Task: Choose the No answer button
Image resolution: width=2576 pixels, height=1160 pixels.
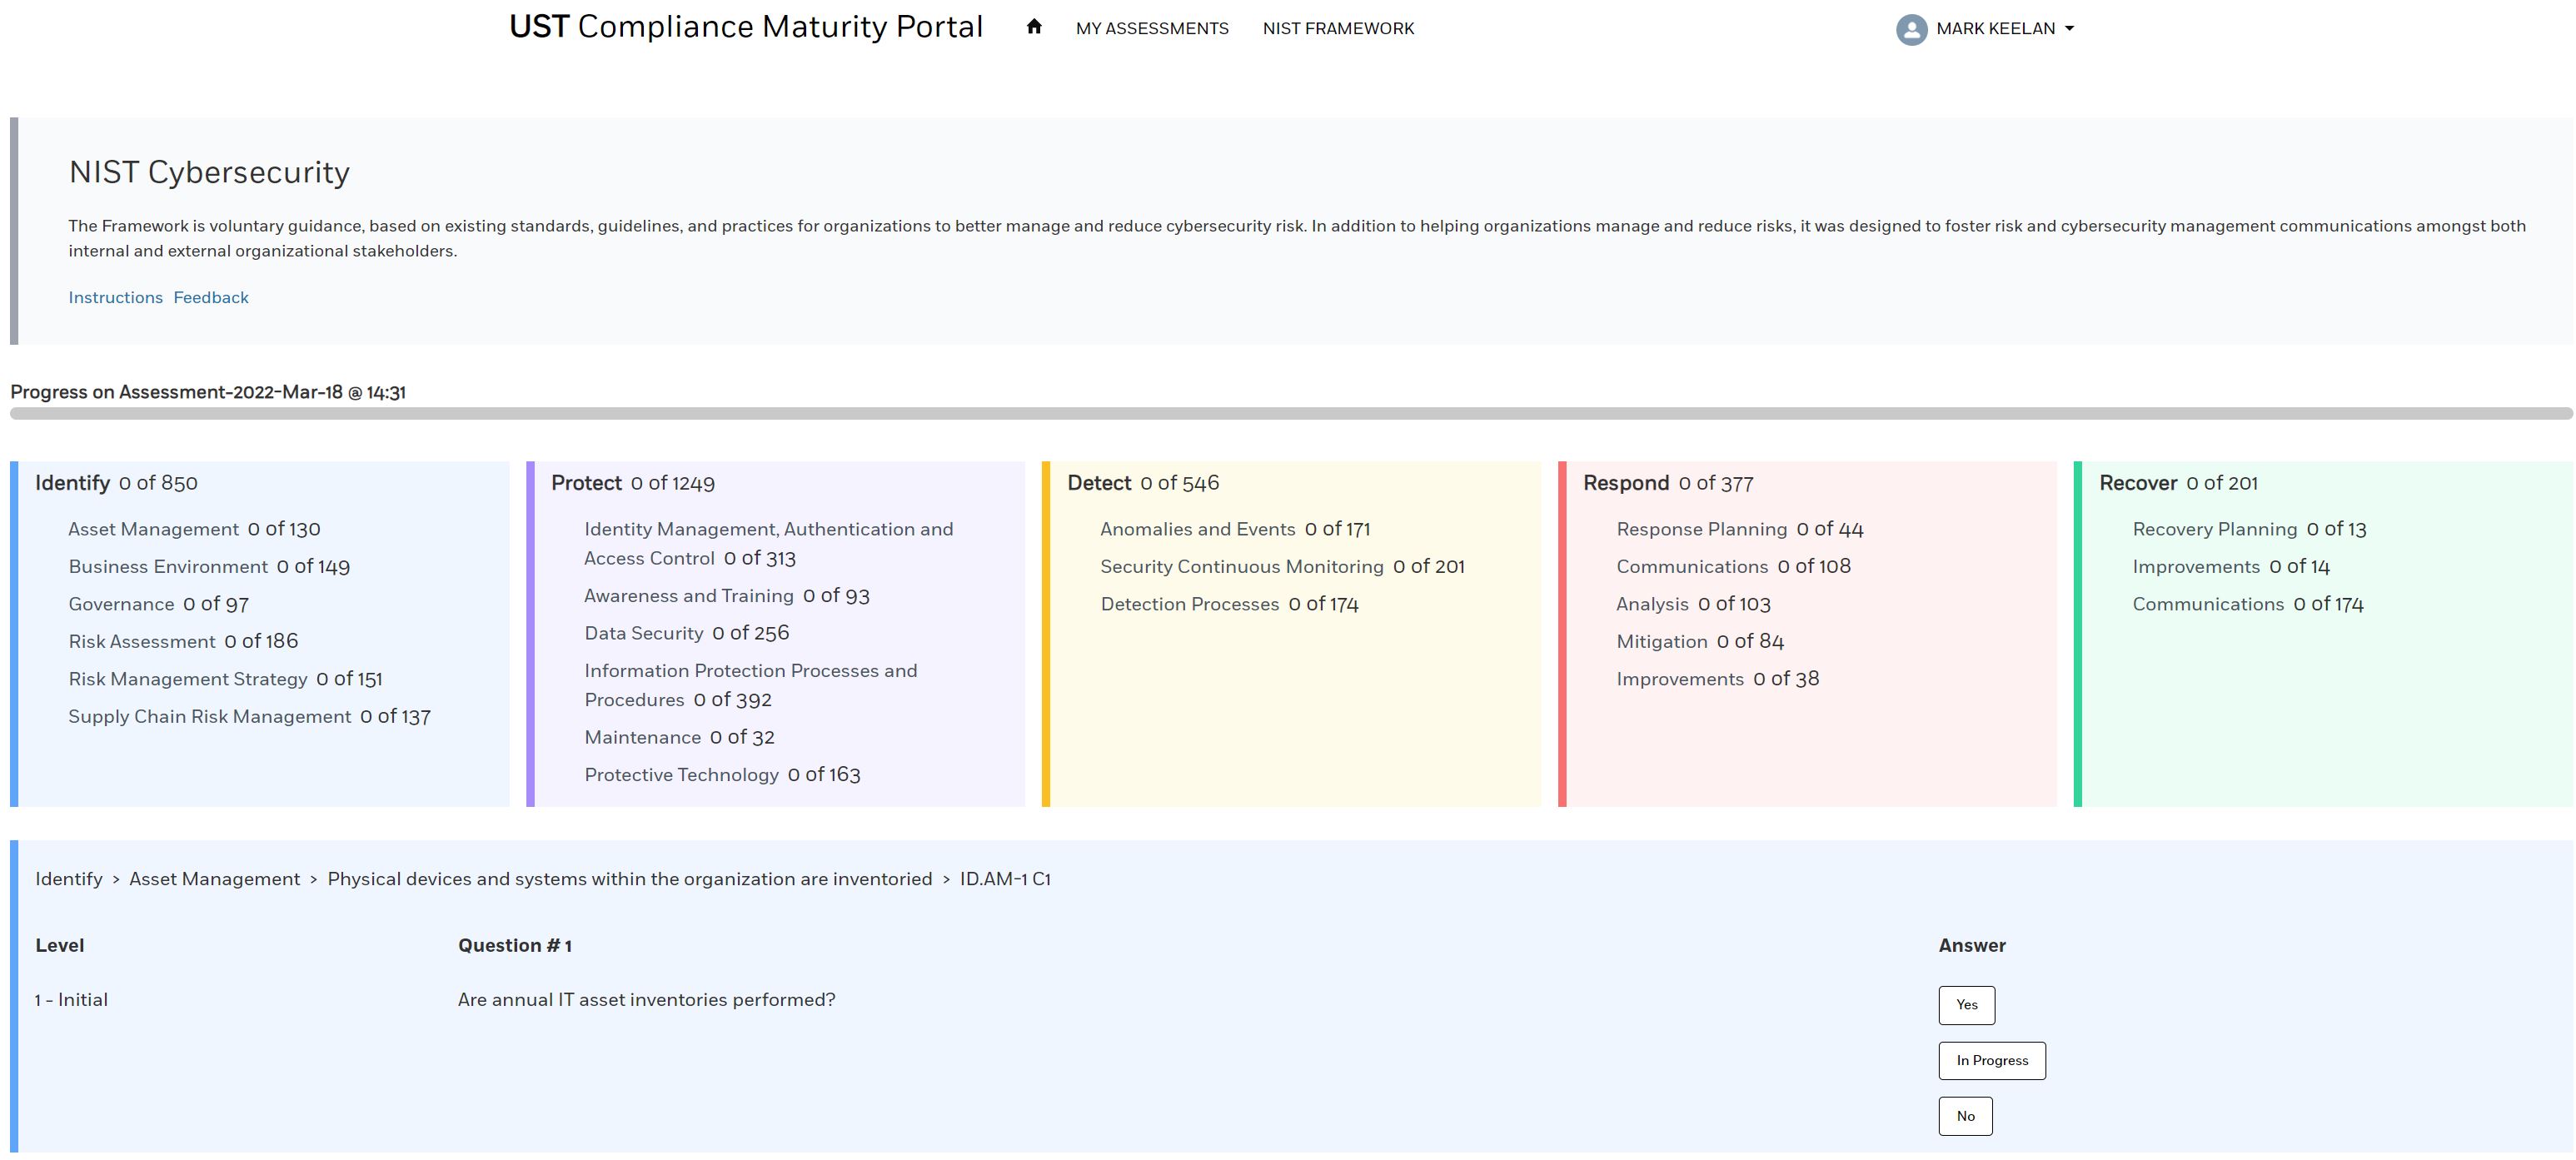Action: [x=1965, y=1116]
